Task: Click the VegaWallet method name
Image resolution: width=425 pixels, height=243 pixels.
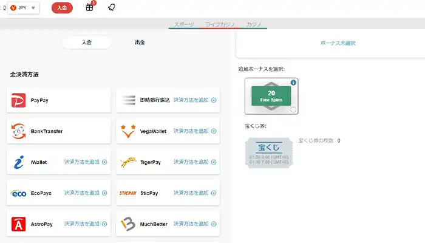Action: coord(153,131)
